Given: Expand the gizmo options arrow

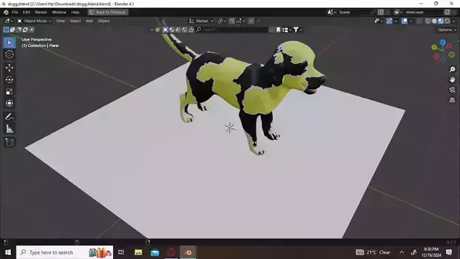Looking at the screenshot, I should [396, 21].
